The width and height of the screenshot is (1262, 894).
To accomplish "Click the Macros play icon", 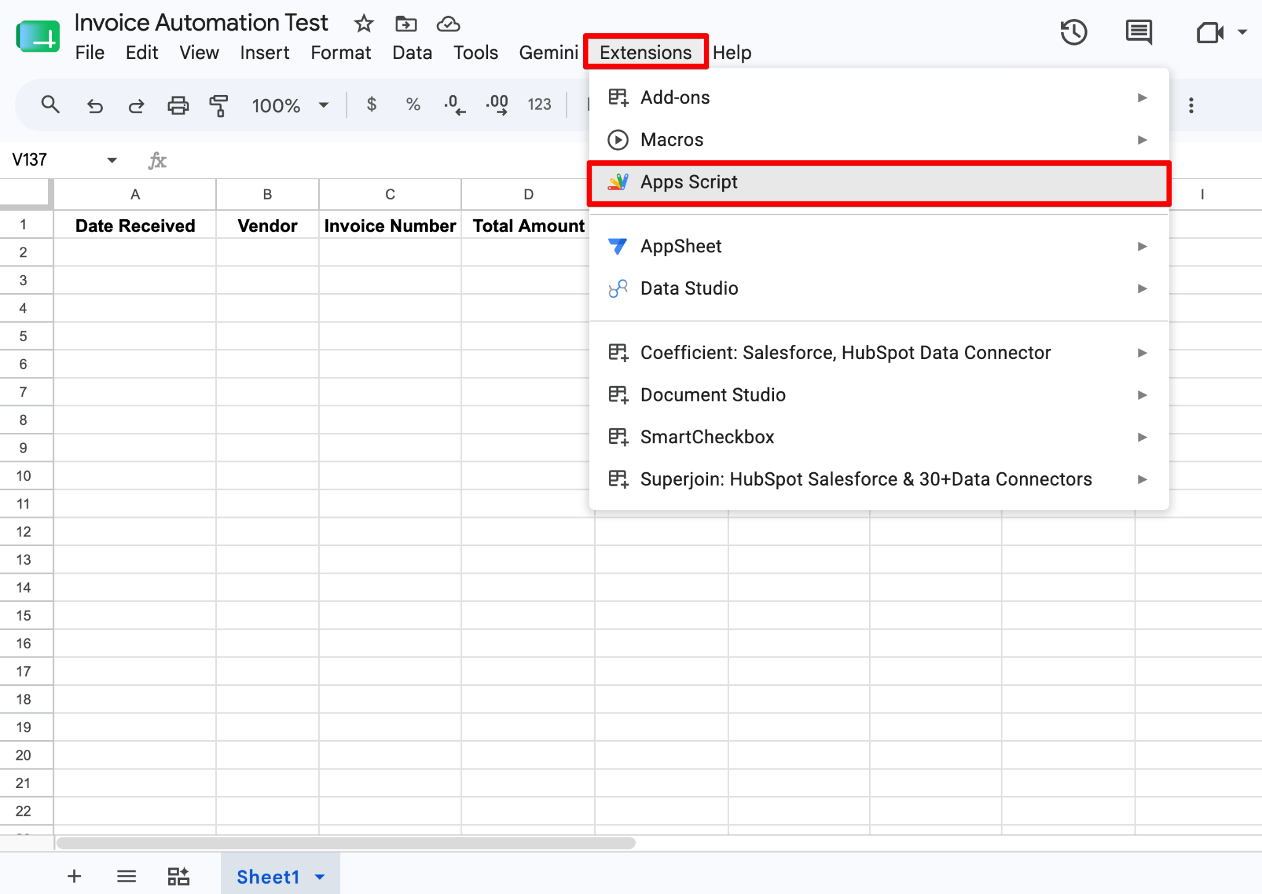I will pyautogui.click(x=618, y=140).
